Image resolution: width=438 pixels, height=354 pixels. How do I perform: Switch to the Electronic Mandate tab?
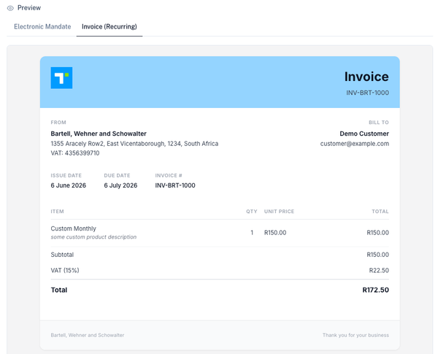click(x=42, y=26)
